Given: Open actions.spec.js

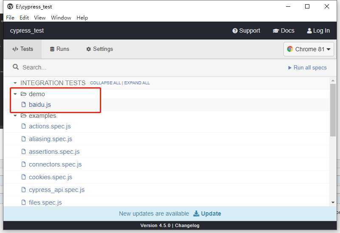Looking at the screenshot, I should pos(50,126).
